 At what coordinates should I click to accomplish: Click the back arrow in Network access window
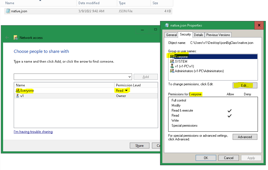(x=7, y=38)
